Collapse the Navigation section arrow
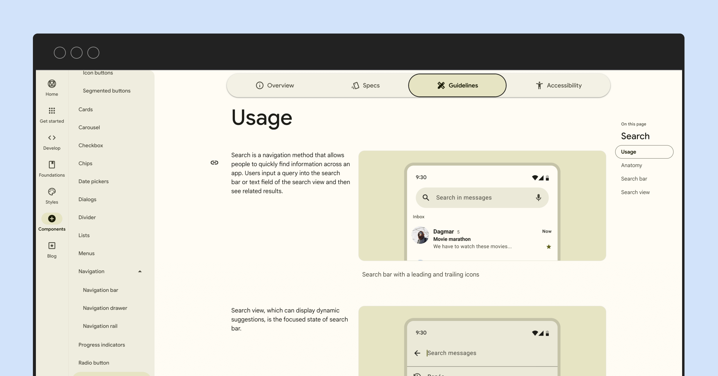This screenshot has width=718, height=376. (x=140, y=272)
